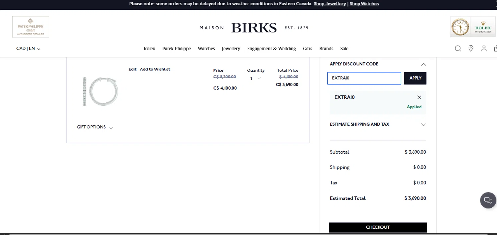Click the CHECKOUT button
The width and height of the screenshot is (497, 235).
tap(378, 227)
